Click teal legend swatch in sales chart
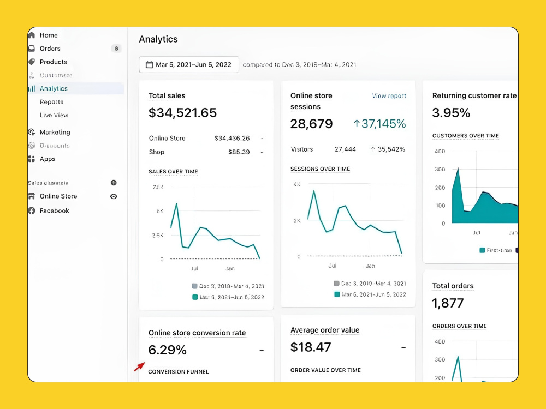Viewport: 546px width, 409px height. (195, 297)
